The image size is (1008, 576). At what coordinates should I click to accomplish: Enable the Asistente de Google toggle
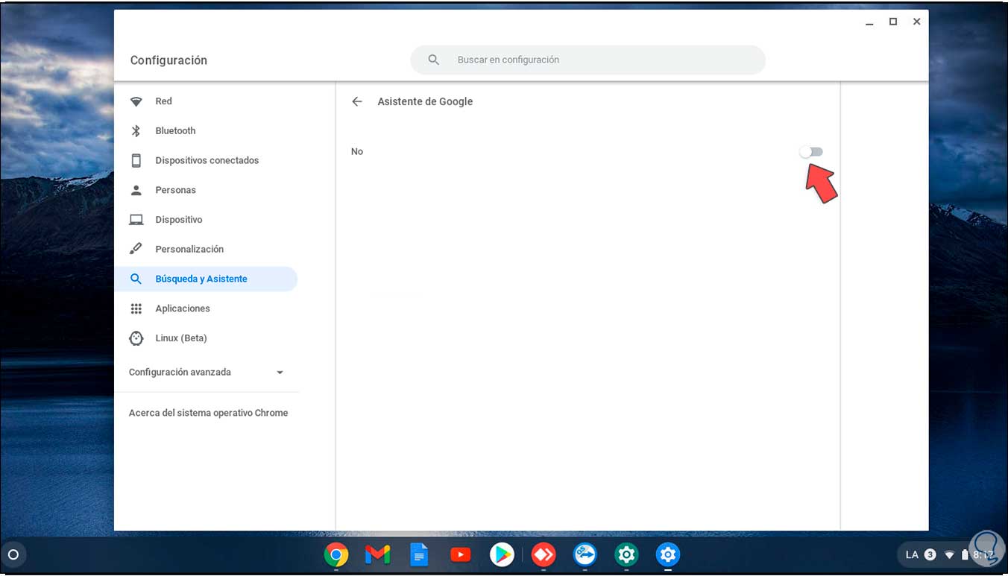tap(811, 152)
